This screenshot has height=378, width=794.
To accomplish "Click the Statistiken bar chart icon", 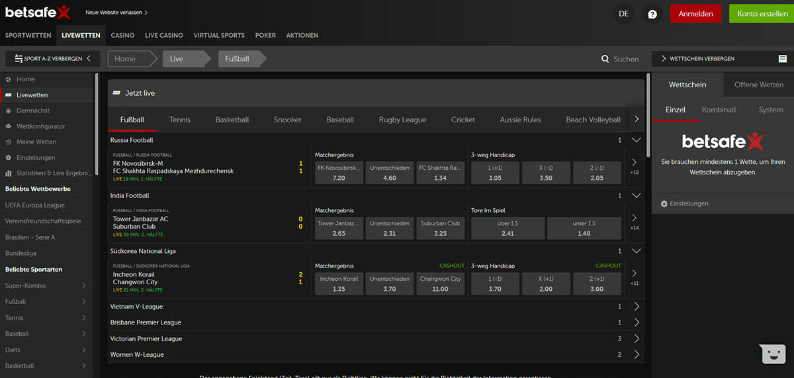I will click(x=9, y=173).
